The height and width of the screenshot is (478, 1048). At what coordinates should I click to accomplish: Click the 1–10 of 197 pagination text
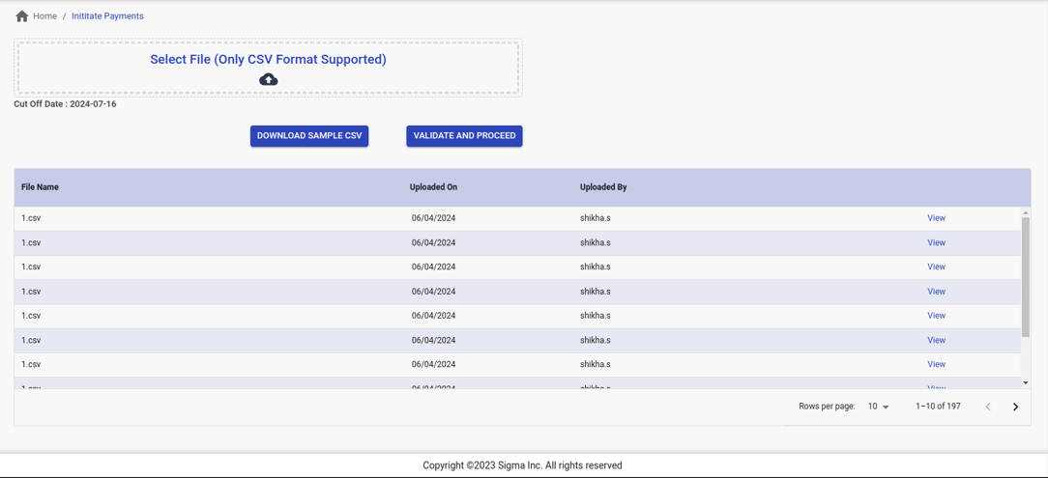(939, 407)
